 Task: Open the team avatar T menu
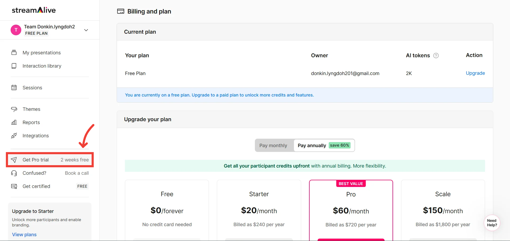[x=16, y=30]
